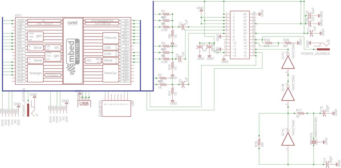Select resistor R1 symbol
This screenshot has height=168, width=341.
pyautogui.click(x=167, y=14)
